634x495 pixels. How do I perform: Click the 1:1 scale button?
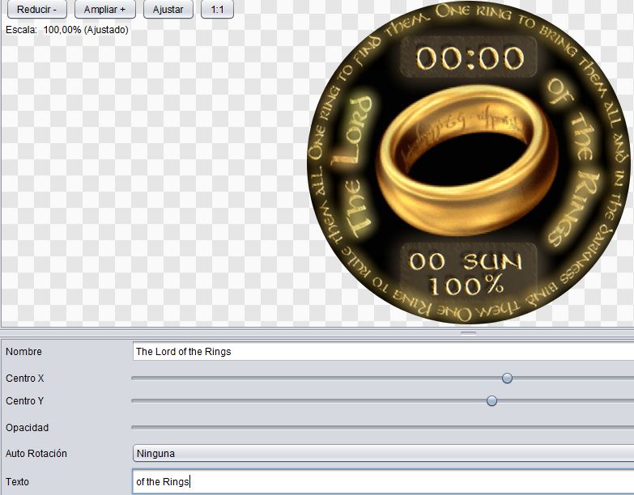[217, 9]
